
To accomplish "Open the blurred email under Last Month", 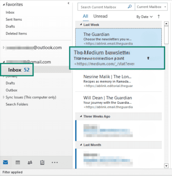I will [118, 159].
